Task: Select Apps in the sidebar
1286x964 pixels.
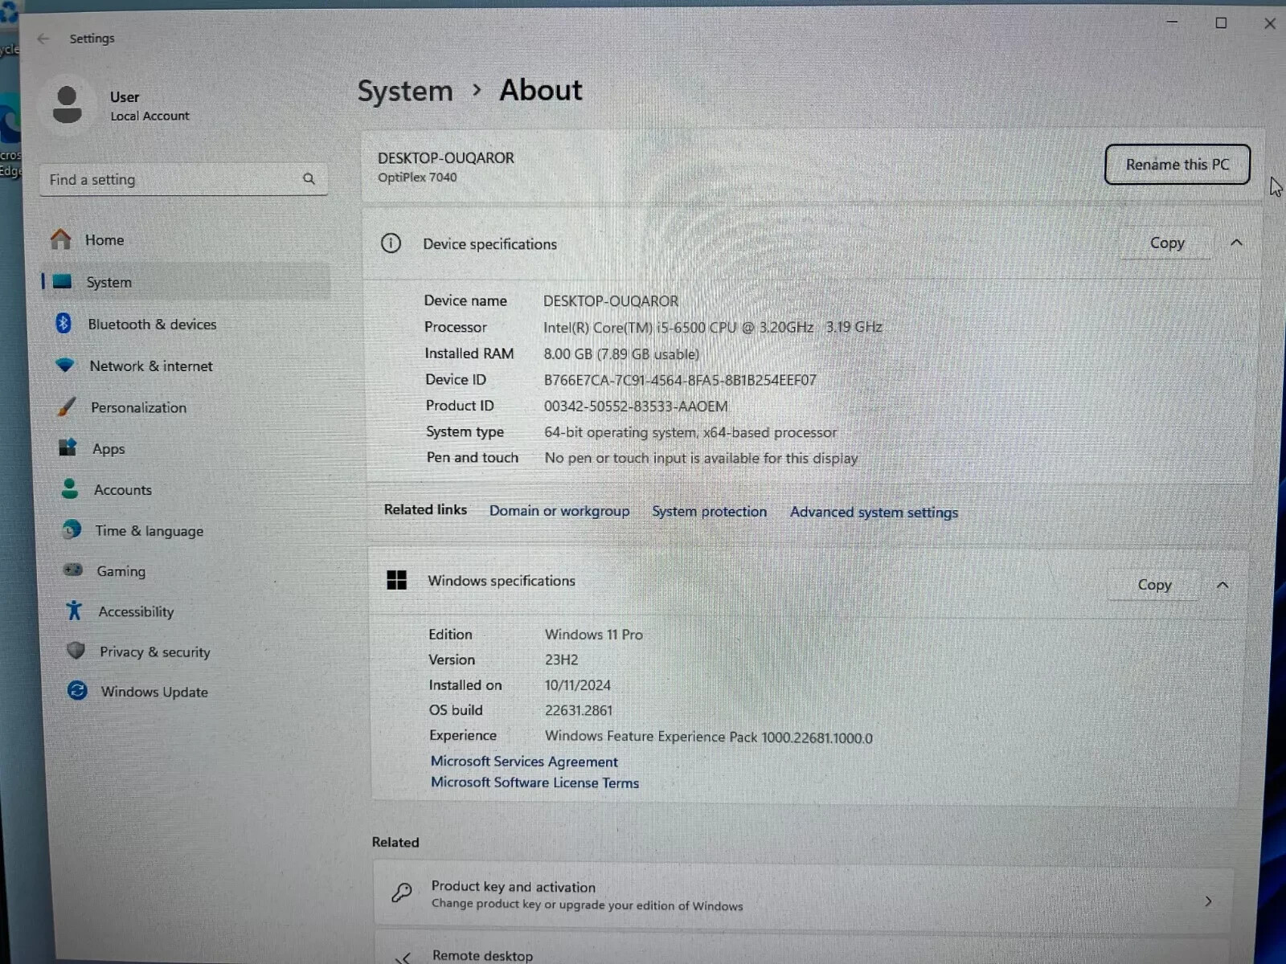Action: (x=189, y=447)
